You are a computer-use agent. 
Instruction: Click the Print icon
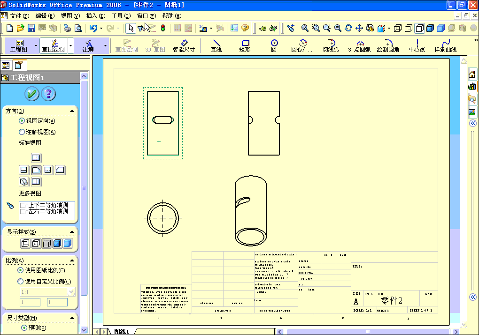tap(67, 29)
